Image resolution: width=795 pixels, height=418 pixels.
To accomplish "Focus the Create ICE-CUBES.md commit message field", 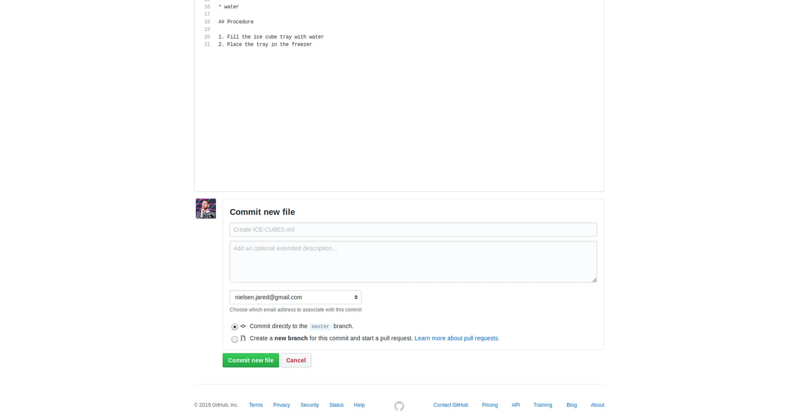I will [413, 229].
